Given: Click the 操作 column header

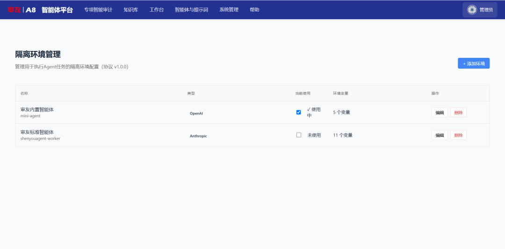Looking at the screenshot, I should point(435,93).
